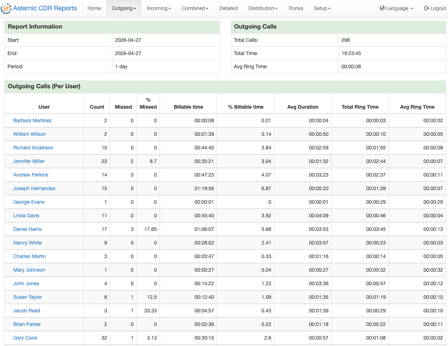This screenshot has width=448, height=346.
Task: Select Gary Cook count value 32
Action: (x=104, y=338)
